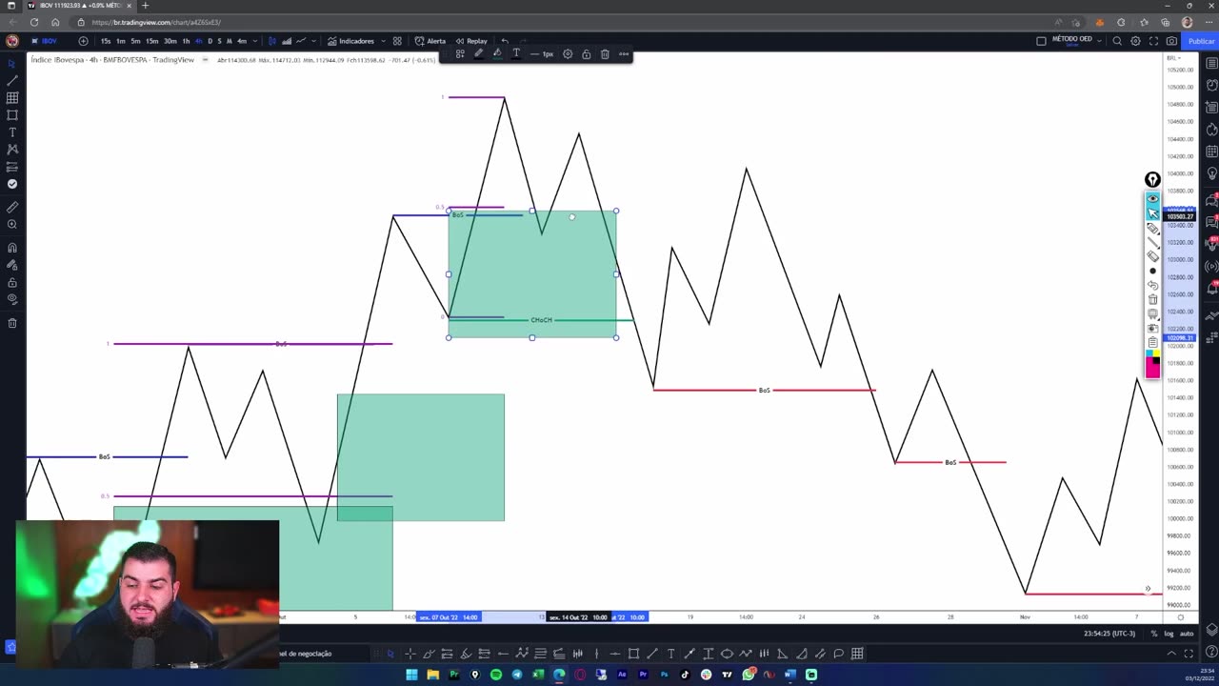The height and width of the screenshot is (686, 1219).
Task: Take a chart snapshot with camera icon
Action: pos(1171,41)
